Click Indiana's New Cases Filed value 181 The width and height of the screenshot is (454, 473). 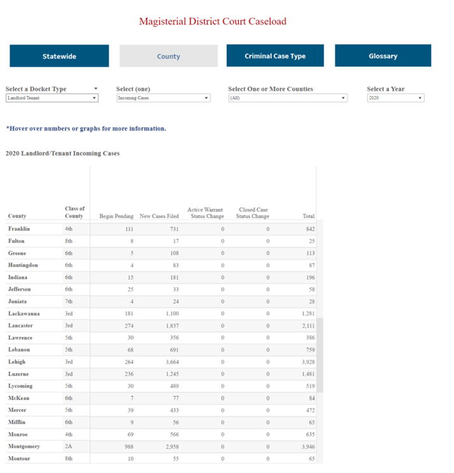pyautogui.click(x=174, y=277)
